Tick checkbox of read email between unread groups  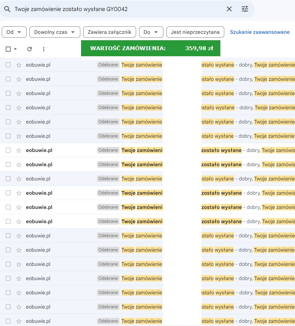pyautogui.click(x=8, y=179)
